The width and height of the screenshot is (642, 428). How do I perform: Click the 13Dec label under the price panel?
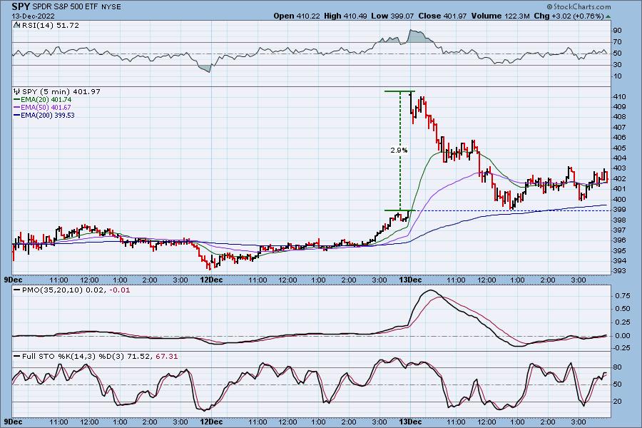pyautogui.click(x=410, y=280)
